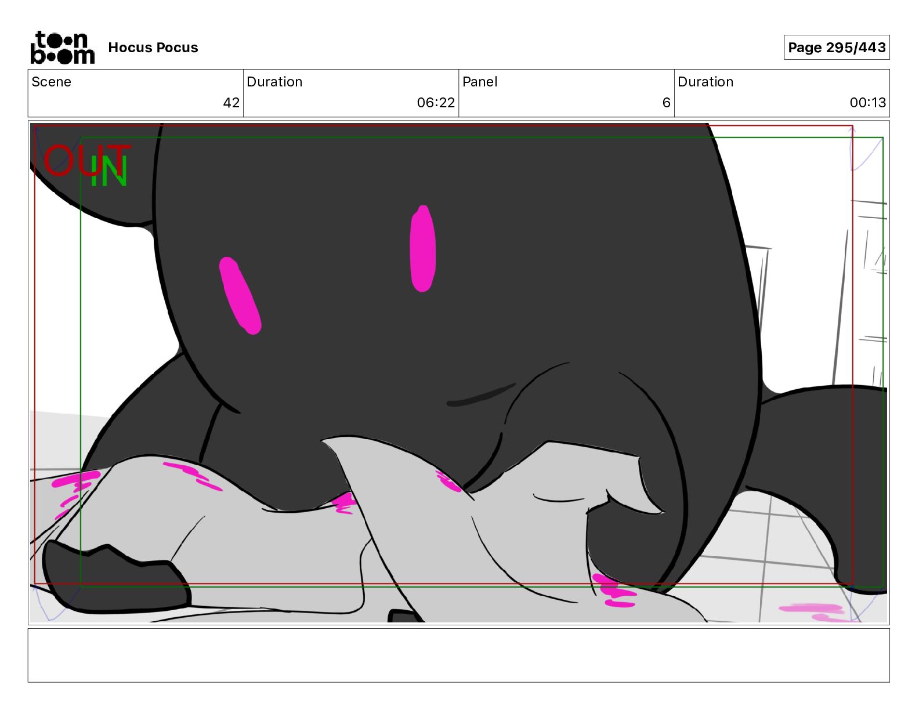Click the green 'IN' camera frame label
The width and height of the screenshot is (919, 710).
click(x=109, y=172)
